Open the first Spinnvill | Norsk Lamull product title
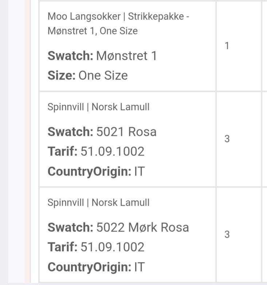 click(98, 107)
